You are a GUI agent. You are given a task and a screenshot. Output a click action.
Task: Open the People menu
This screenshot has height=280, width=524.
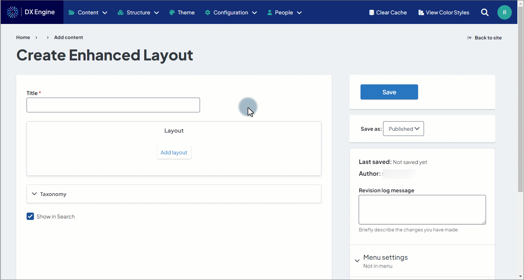tap(285, 13)
